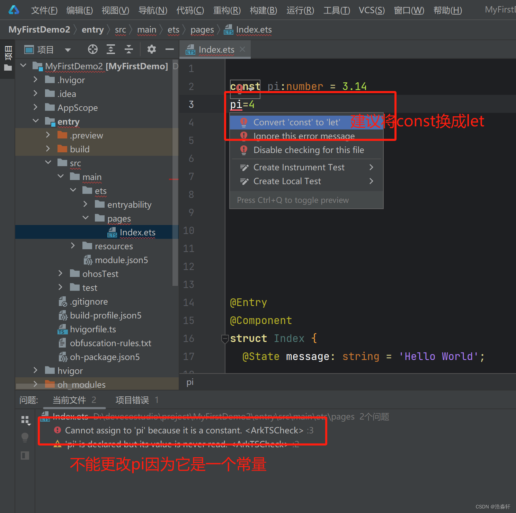The image size is (516, 513).
Task: Click the lightbulb quick-fix icon in the problems panel
Action: click(x=25, y=438)
